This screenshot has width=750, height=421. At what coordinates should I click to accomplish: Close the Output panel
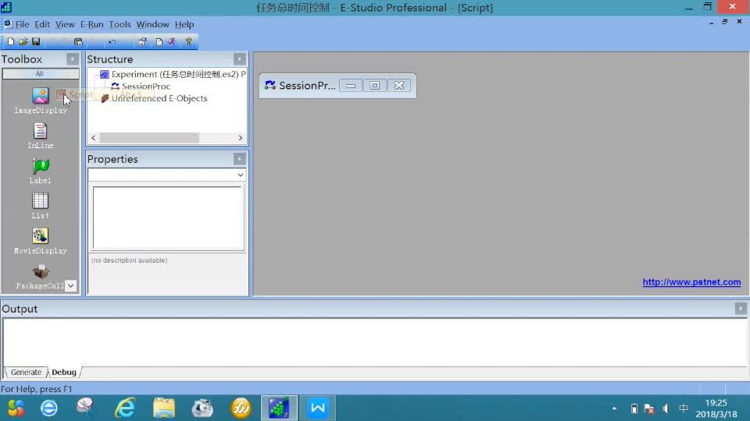741,309
